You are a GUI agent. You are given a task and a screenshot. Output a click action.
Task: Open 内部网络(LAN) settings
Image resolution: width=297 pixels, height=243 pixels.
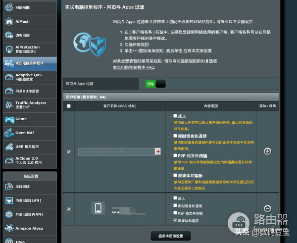pos(30,200)
